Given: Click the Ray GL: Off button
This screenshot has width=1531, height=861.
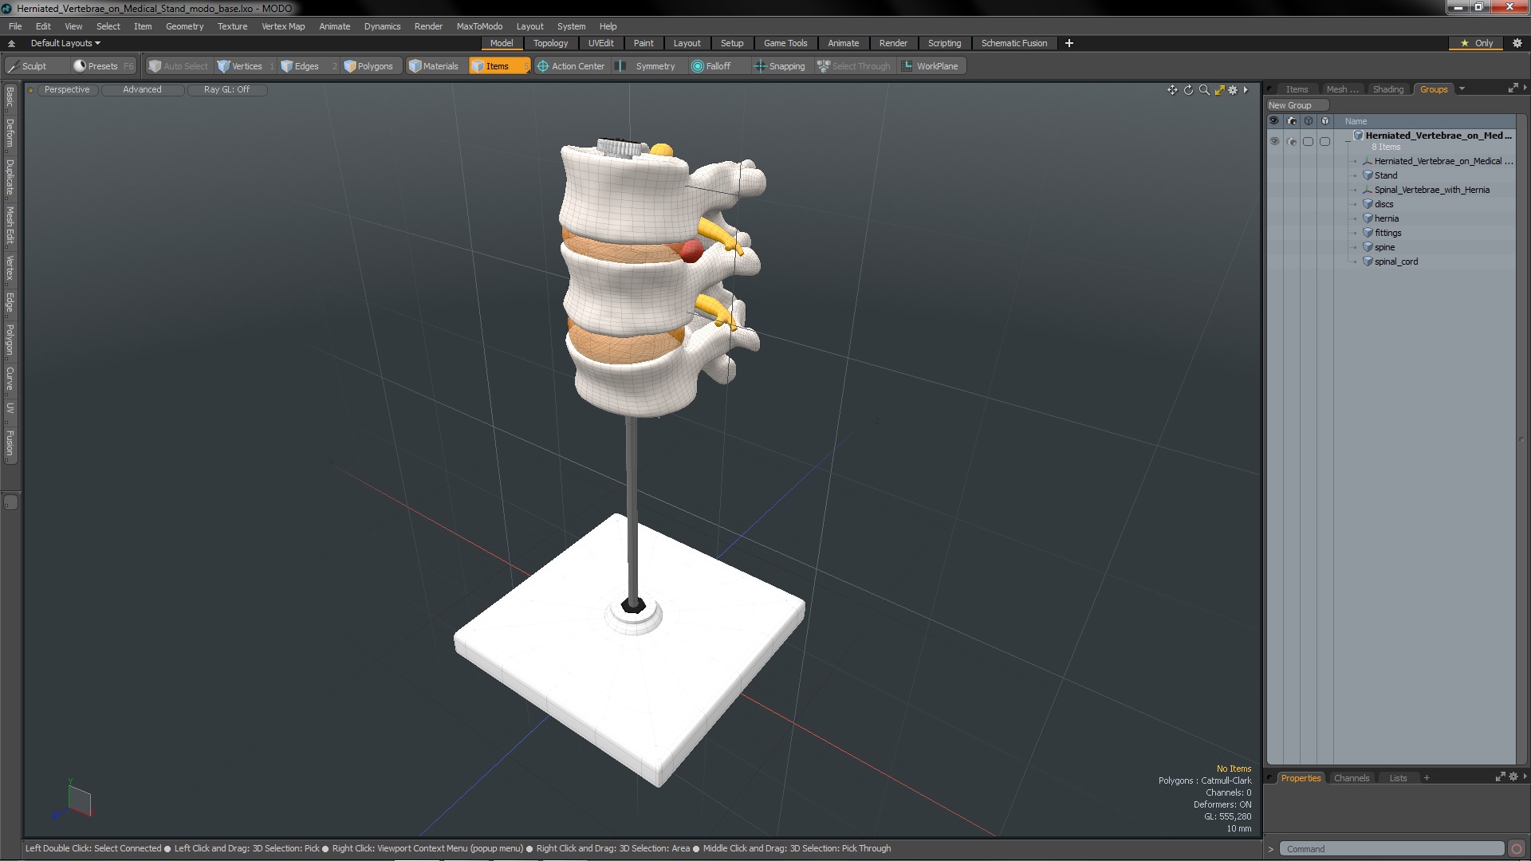Looking at the screenshot, I should pos(226,89).
